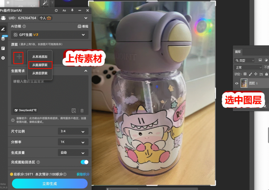
Task: Click the 本次预计:100积分 text
Action: (x=49, y=174)
